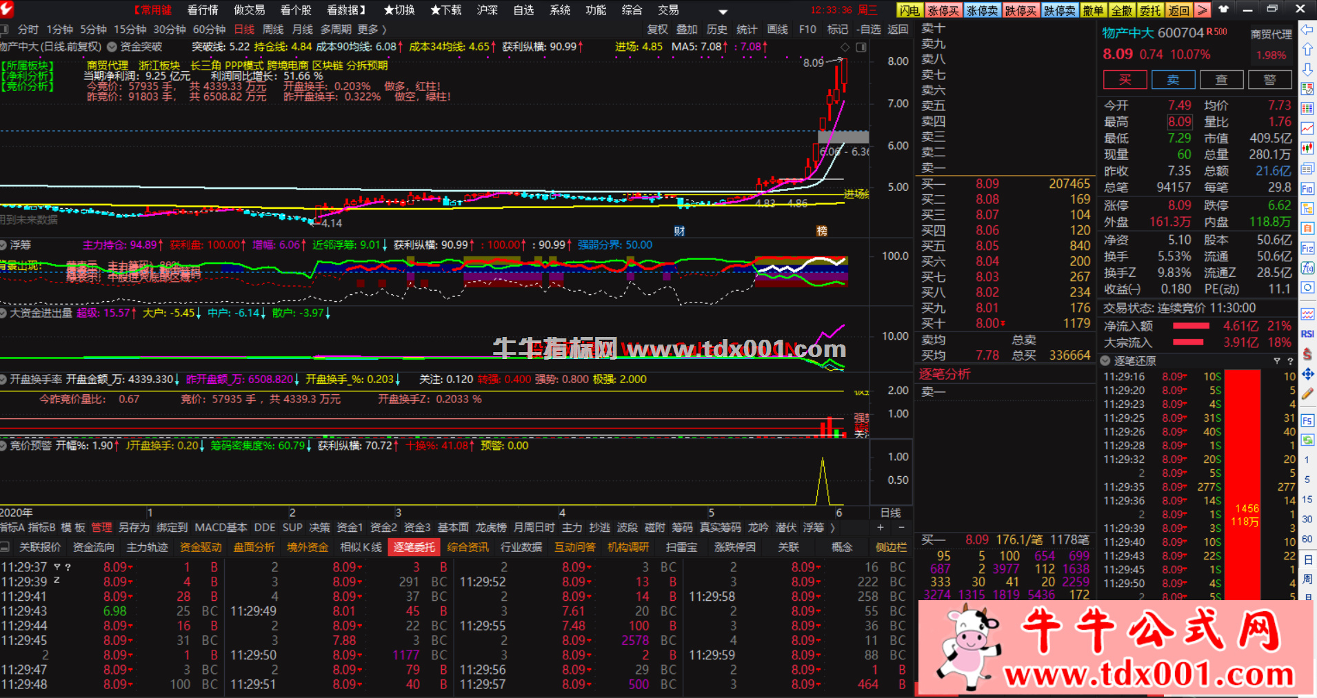The height and width of the screenshot is (698, 1317).
Task: Toggle the small box left of 关联报价
Action: pyautogui.click(x=5, y=547)
